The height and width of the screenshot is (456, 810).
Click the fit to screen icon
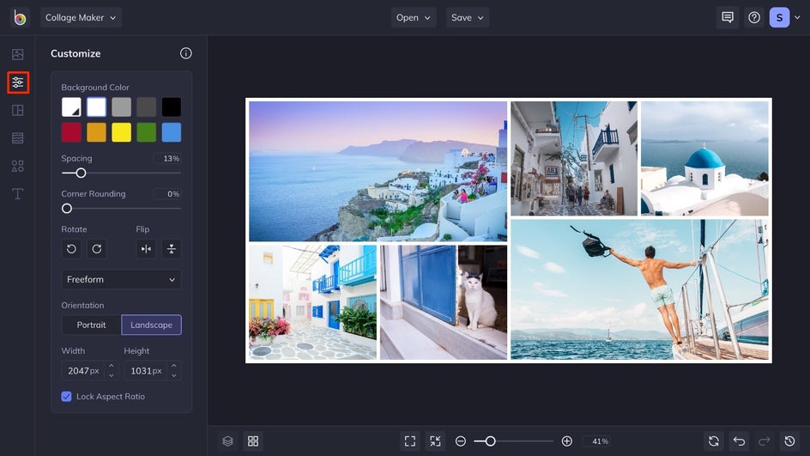coord(410,441)
